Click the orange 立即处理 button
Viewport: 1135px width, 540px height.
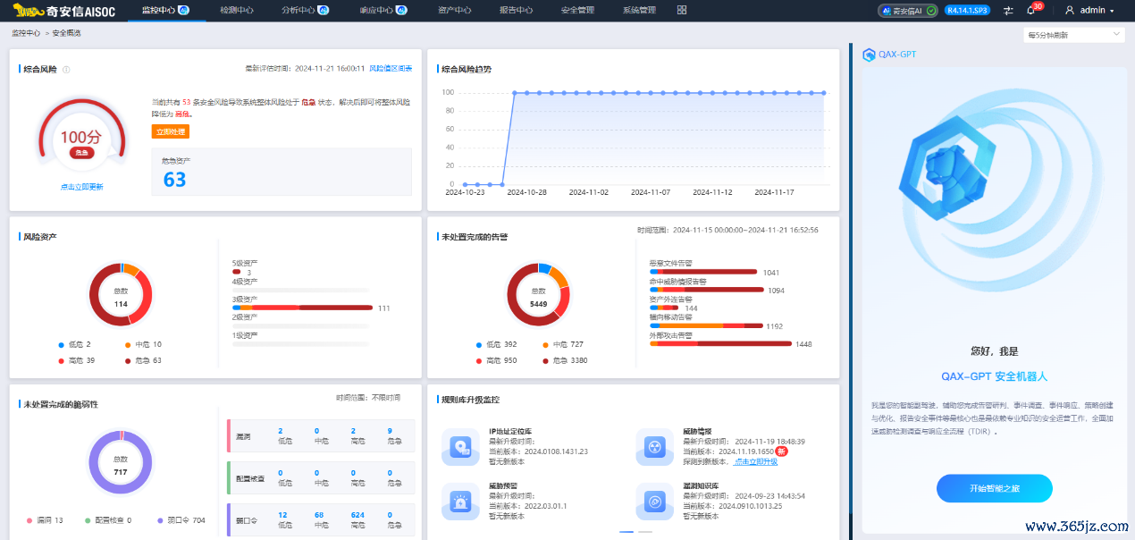tap(171, 131)
